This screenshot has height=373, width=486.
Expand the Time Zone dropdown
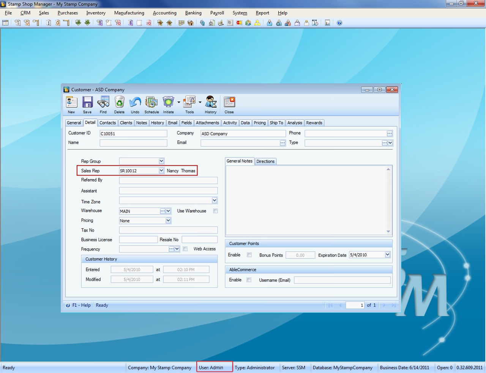coord(215,200)
